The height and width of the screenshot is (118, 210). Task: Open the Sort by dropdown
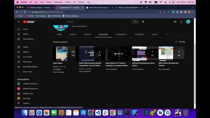pyautogui.click(x=180, y=42)
